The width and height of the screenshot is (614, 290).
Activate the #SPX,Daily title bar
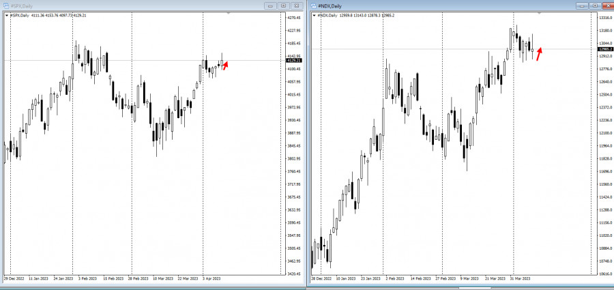click(136, 5)
